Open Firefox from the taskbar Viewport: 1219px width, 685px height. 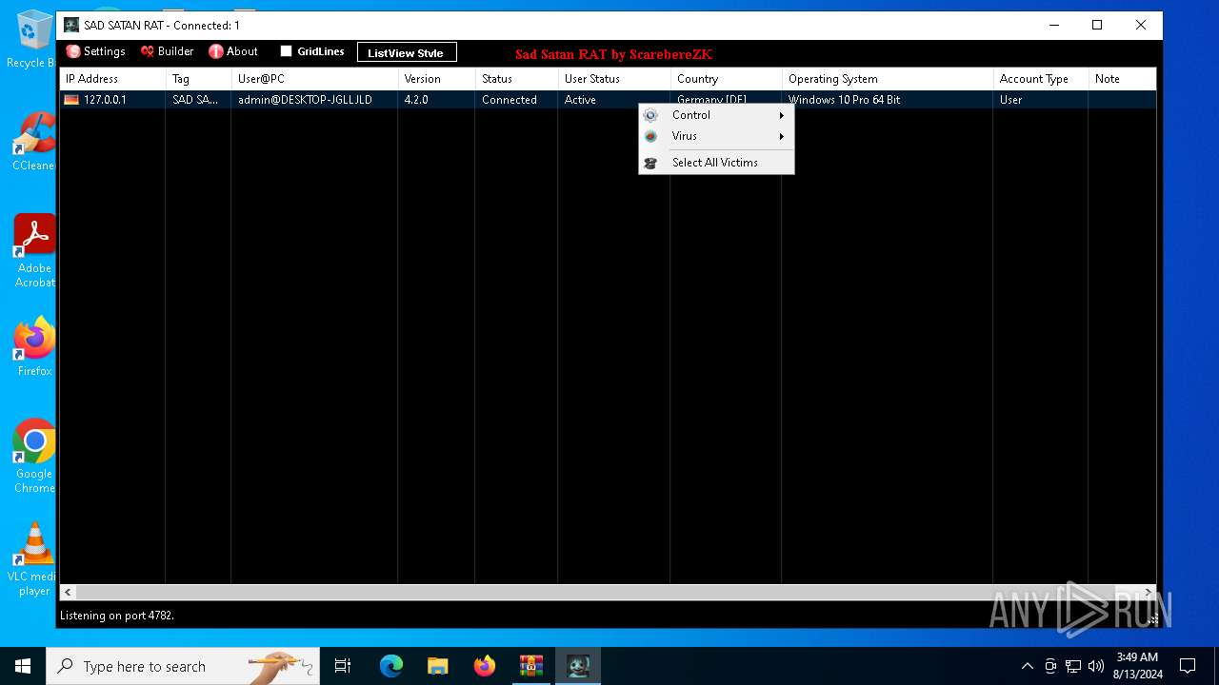click(485, 666)
